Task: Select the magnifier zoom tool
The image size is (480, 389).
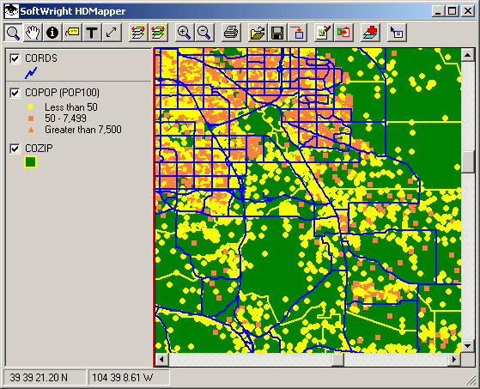Action: (x=13, y=33)
